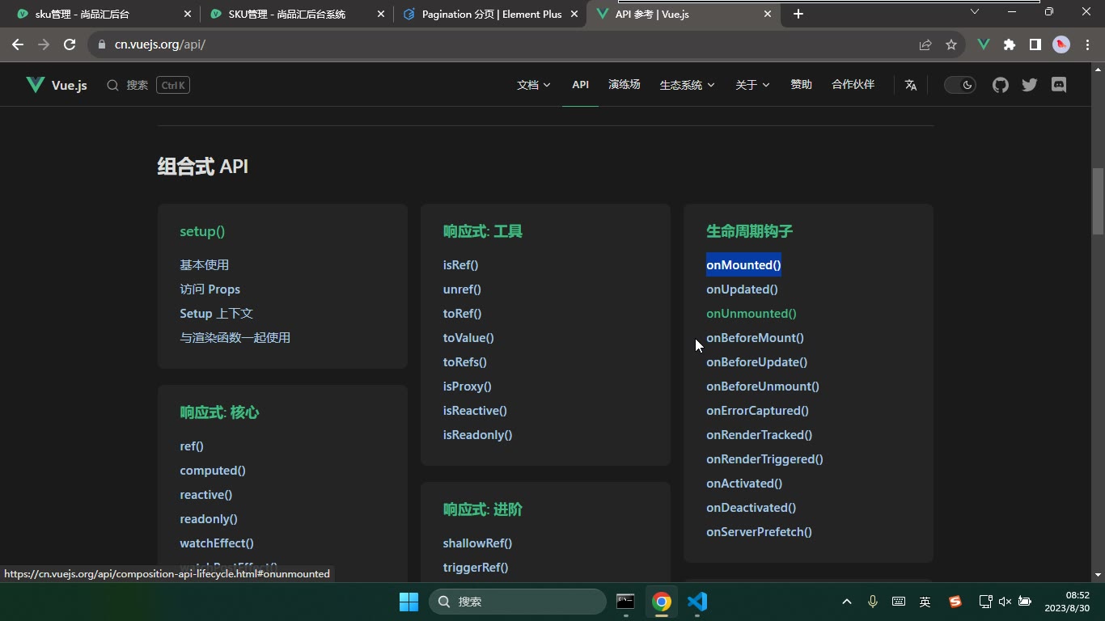Close the Pagination Element Plus tab
The height and width of the screenshot is (621, 1105).
pyautogui.click(x=576, y=14)
